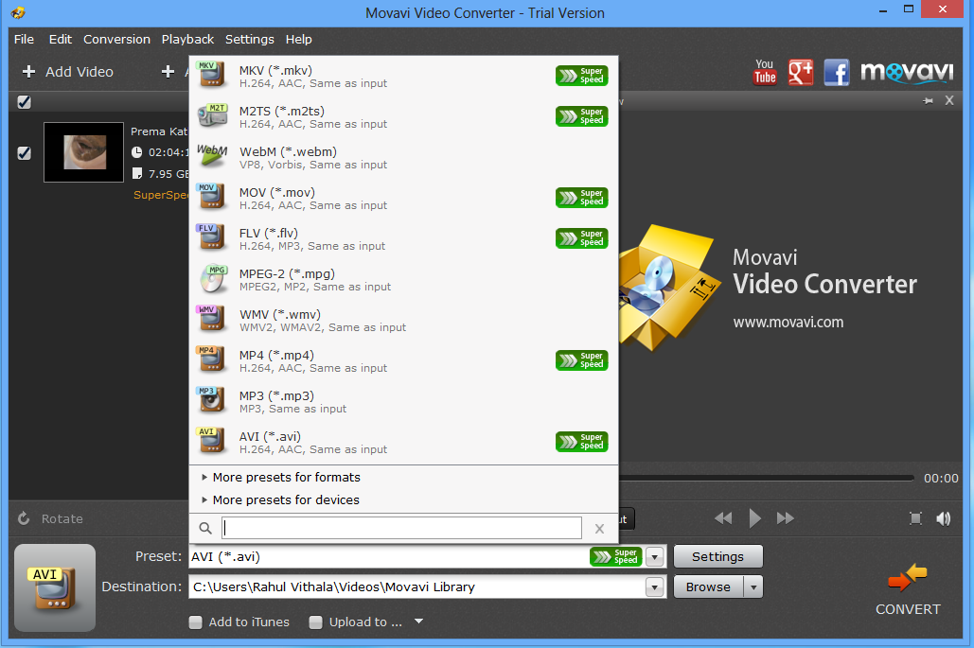Focus the preset search field
The image size is (974, 648).
(x=402, y=528)
